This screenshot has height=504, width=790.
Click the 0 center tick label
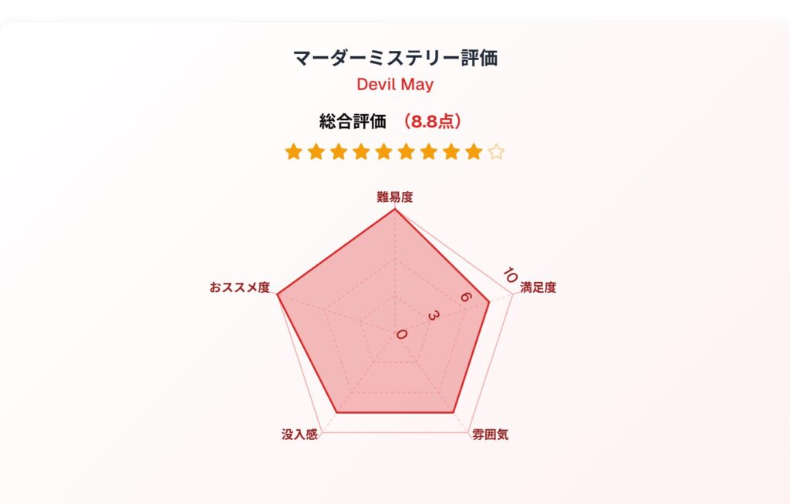tap(401, 334)
